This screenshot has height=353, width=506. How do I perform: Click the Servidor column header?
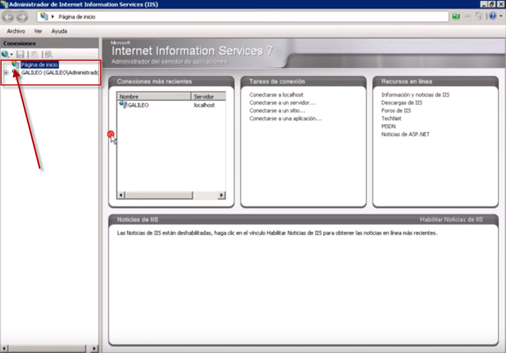[208, 97]
